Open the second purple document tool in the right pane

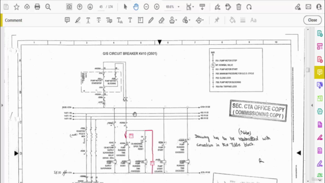320,150
